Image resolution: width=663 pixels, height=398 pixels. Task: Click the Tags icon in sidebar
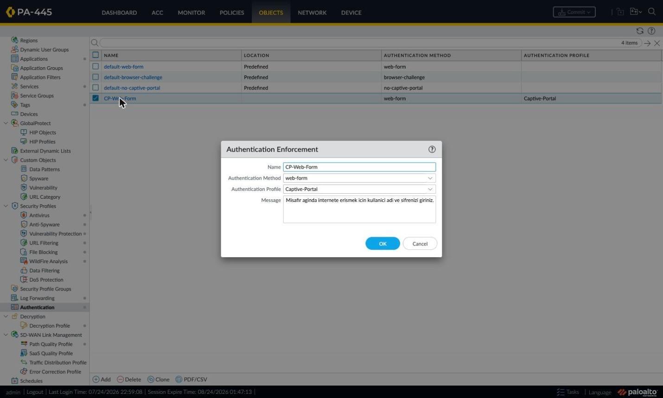click(15, 105)
